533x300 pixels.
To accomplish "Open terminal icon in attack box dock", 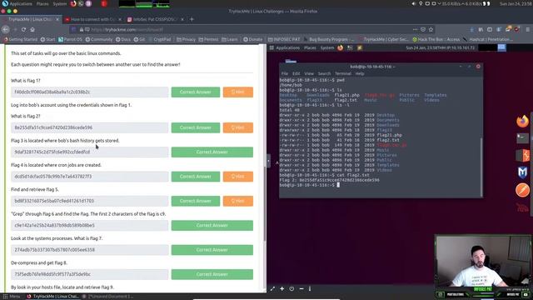I will pyautogui.click(x=522, y=138).
